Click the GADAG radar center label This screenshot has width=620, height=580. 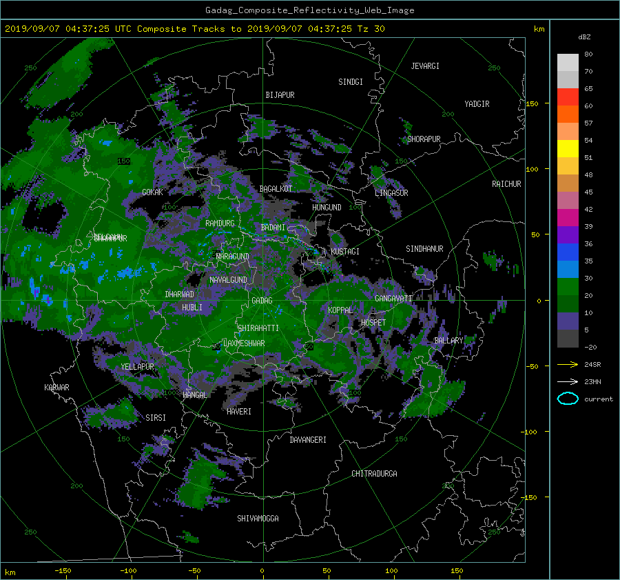coord(262,301)
